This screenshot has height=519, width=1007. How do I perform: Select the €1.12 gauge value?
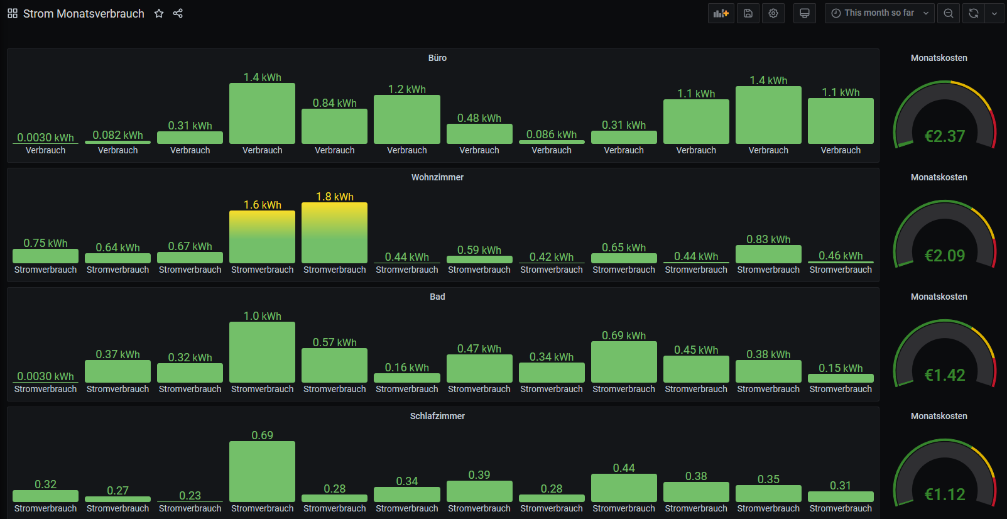(x=945, y=494)
